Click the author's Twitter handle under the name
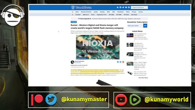The height and width of the screenshot is (110, 195). (78, 63)
